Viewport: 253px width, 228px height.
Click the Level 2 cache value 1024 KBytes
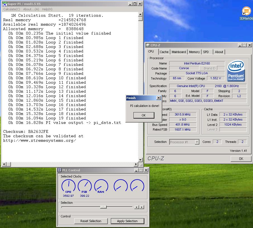233,124
